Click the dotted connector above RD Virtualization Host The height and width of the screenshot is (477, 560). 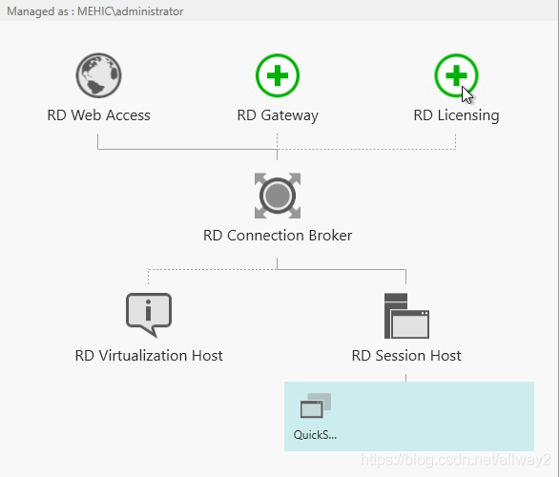click(148, 277)
